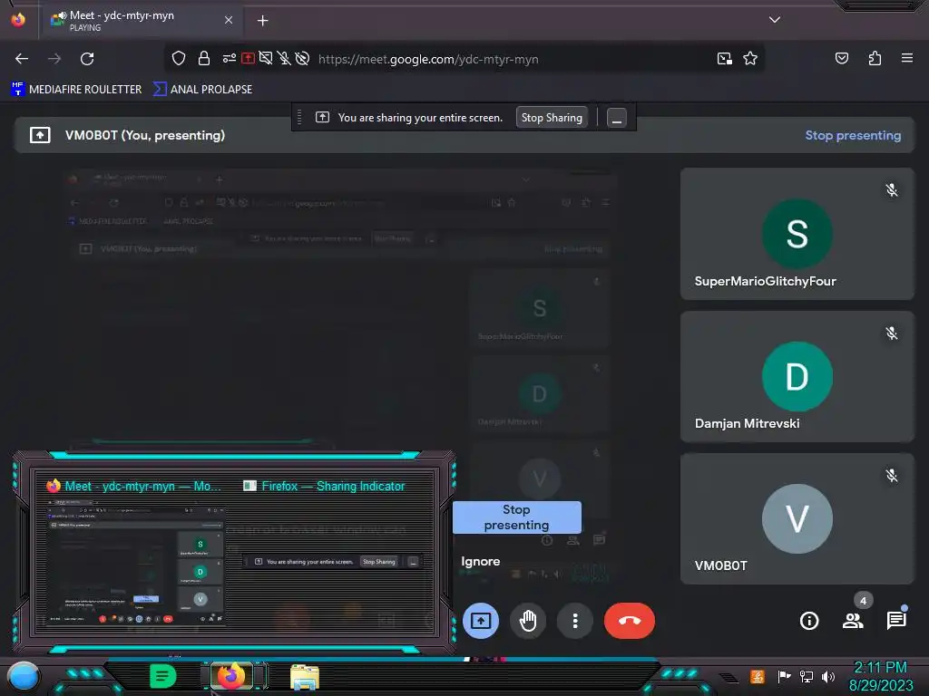Click VMOBOT participant tile
Image resolution: width=929 pixels, height=696 pixels.
click(x=797, y=518)
